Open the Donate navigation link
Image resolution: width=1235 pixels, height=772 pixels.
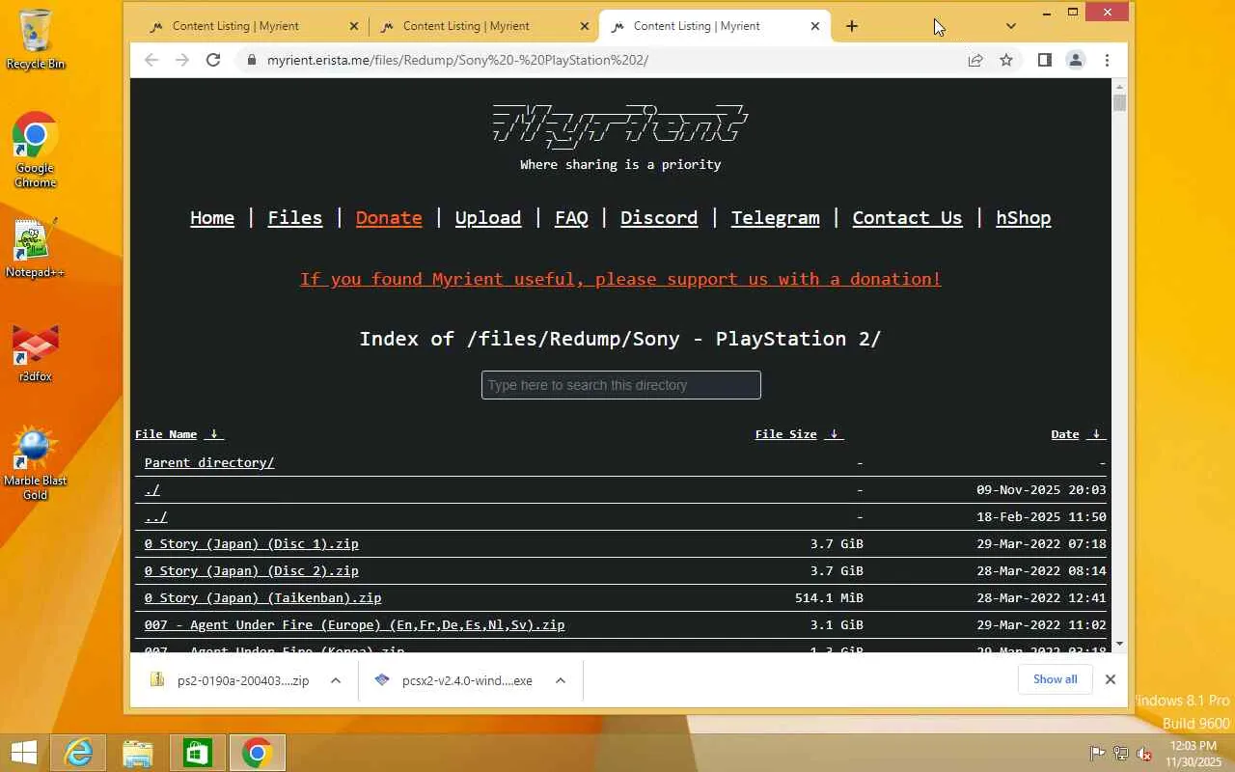coord(389,218)
